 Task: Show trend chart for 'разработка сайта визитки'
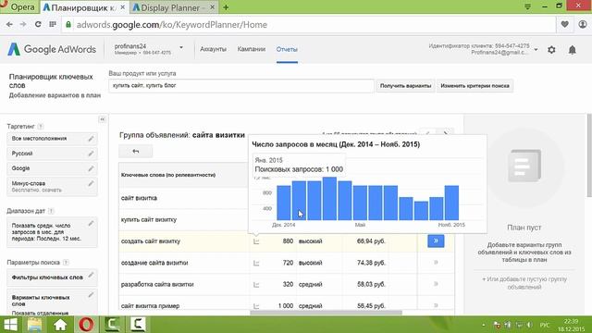256,284
